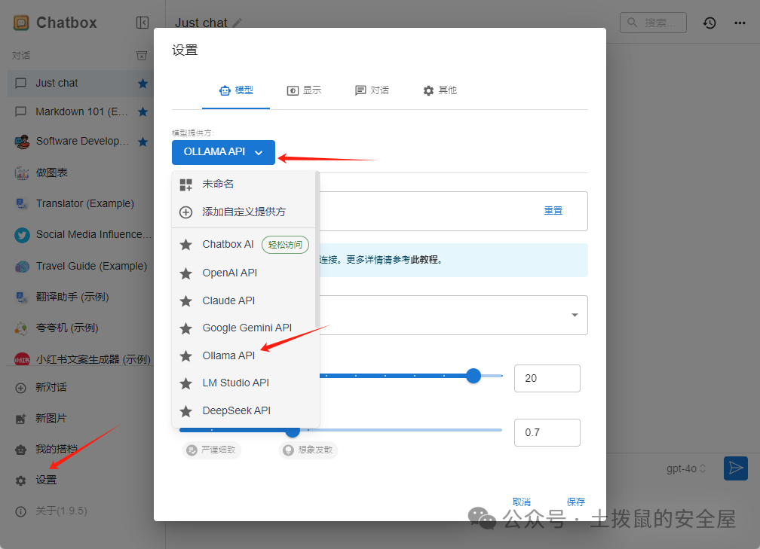Click the value field showing 20

coord(547,378)
